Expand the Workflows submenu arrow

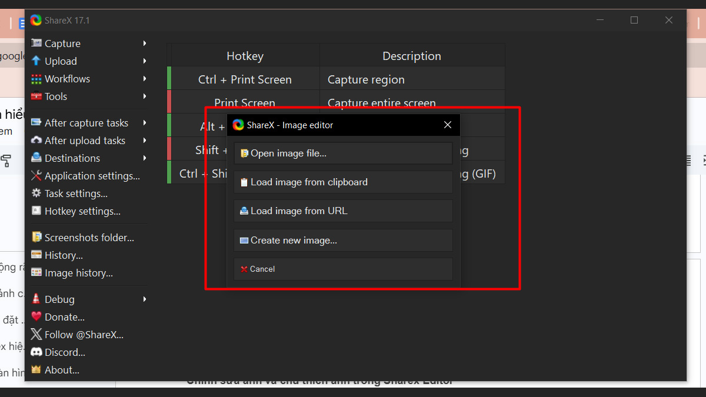click(144, 79)
